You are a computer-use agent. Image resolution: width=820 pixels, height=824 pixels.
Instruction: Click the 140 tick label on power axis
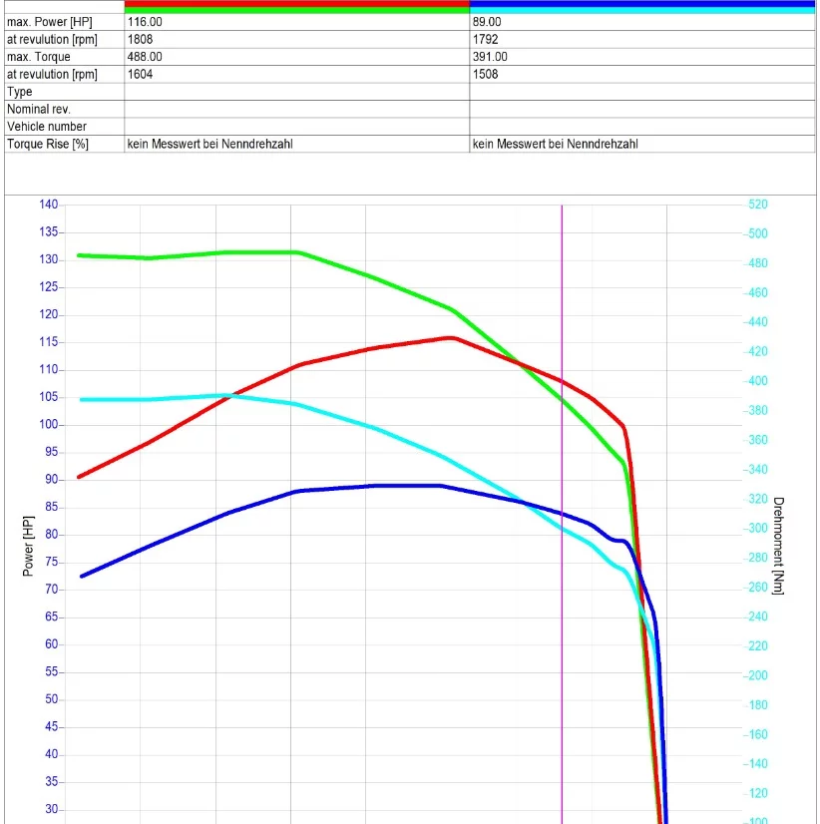49,205
